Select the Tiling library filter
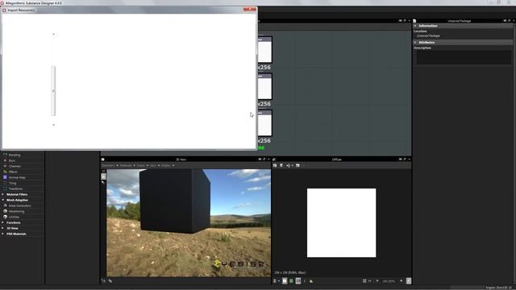This screenshot has height=290, width=516. 13,183
